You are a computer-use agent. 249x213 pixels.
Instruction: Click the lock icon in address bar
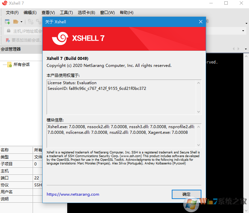point(9,31)
